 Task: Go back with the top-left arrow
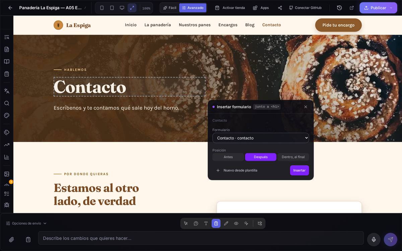(10, 8)
